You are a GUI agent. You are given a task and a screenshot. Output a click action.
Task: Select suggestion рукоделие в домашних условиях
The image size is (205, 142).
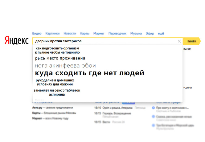point(55,82)
